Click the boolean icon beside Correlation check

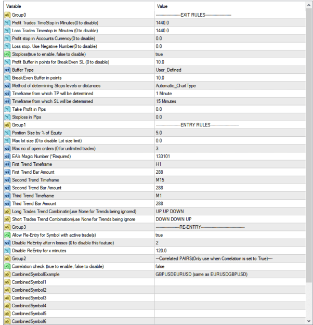(7, 267)
